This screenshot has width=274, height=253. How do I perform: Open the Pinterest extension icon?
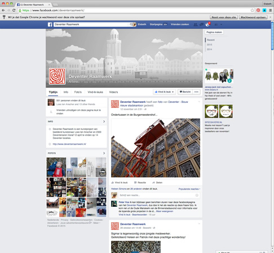(x=258, y=10)
